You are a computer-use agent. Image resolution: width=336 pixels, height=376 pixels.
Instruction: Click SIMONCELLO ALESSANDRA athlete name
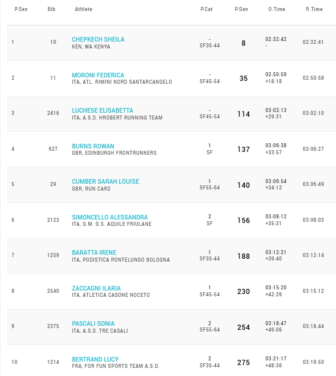110,217
